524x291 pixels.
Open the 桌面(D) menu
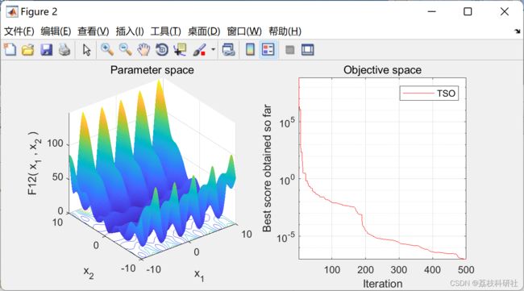pos(204,31)
